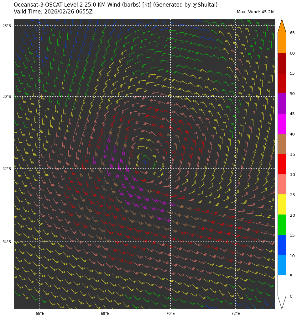Click the white 0-5 kt colorbar segment
Screen dimensions: 297x318
282,285
